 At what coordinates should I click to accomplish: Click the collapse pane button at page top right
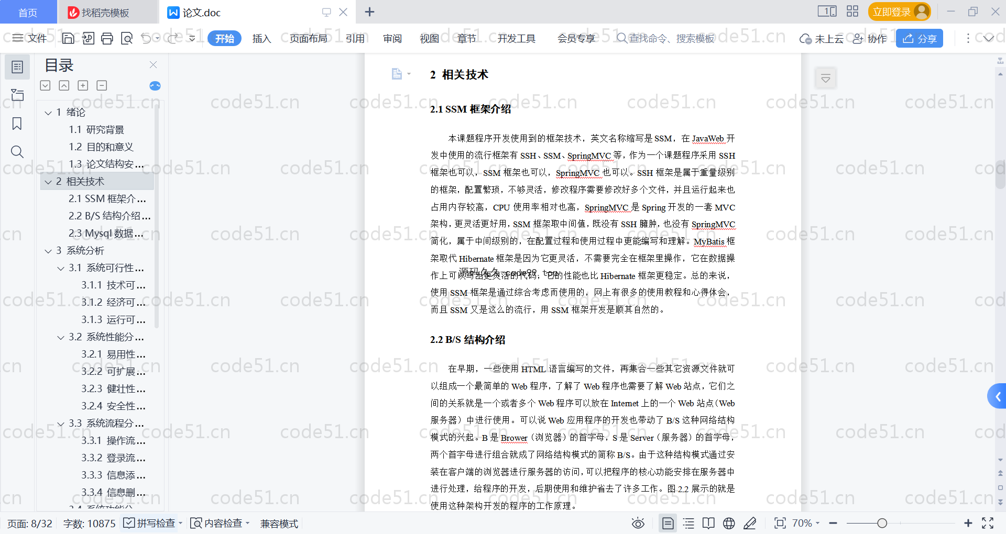[x=826, y=79]
